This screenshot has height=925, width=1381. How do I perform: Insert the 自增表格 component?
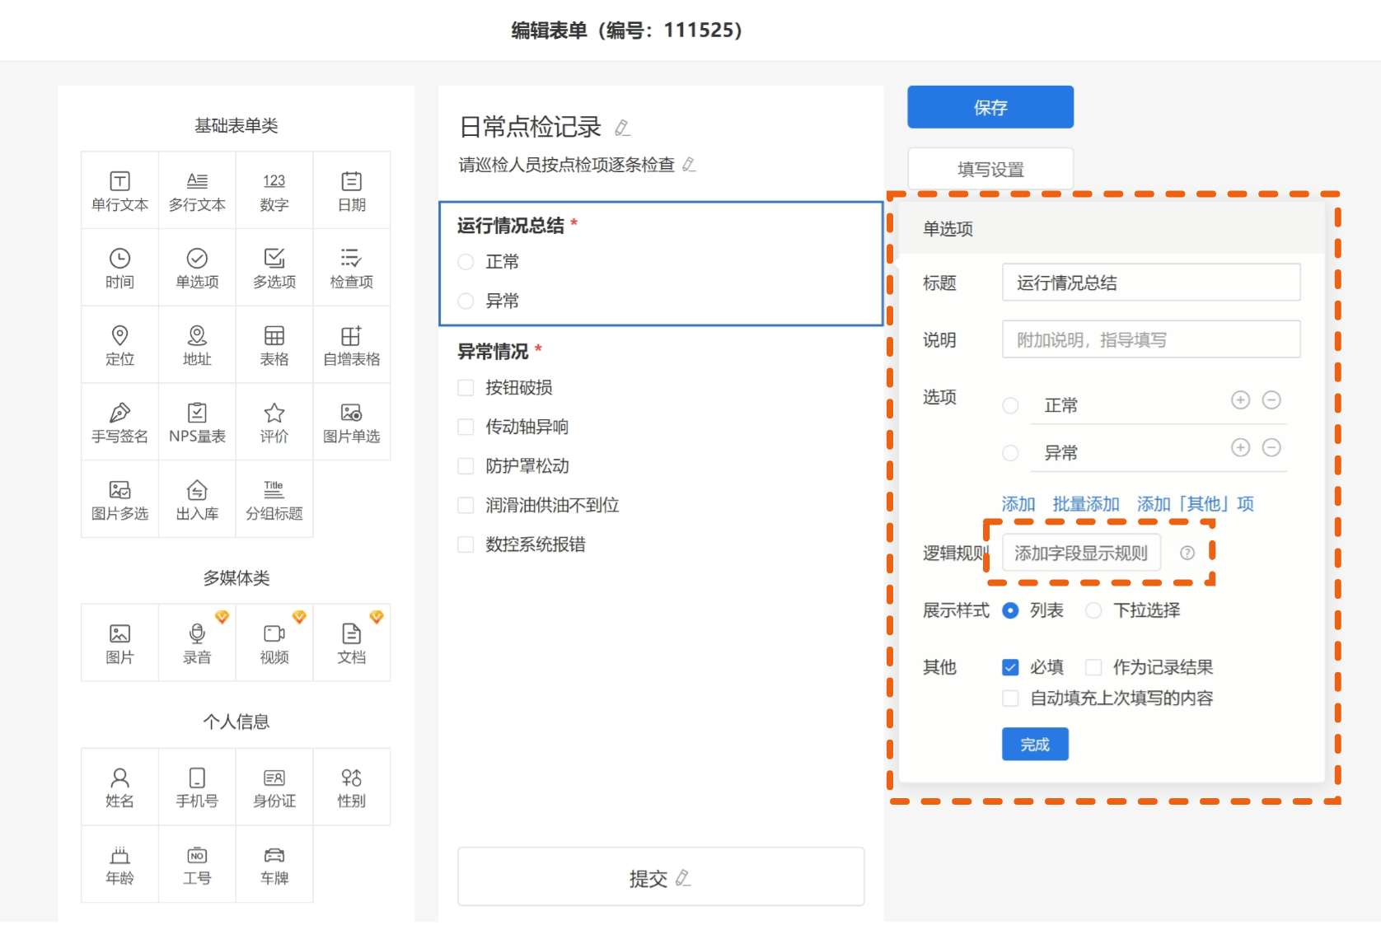coord(351,344)
